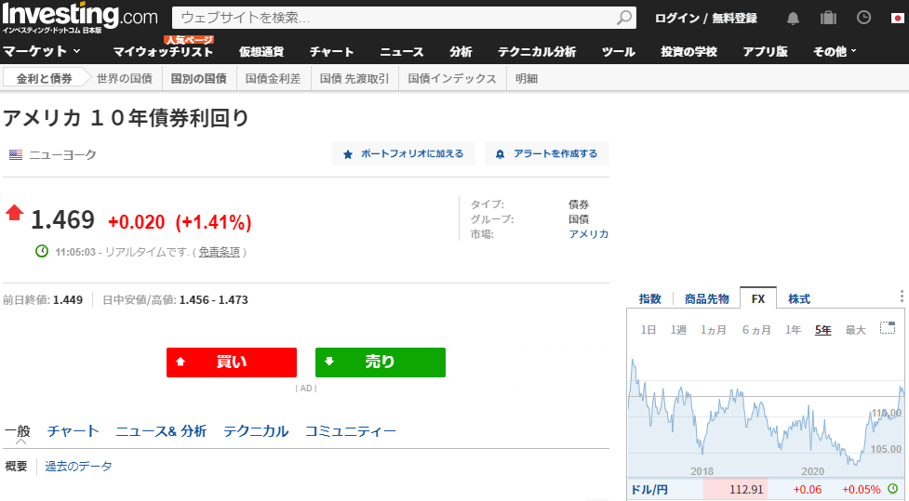
Task: Click アラートを作成する button
Action: point(547,154)
